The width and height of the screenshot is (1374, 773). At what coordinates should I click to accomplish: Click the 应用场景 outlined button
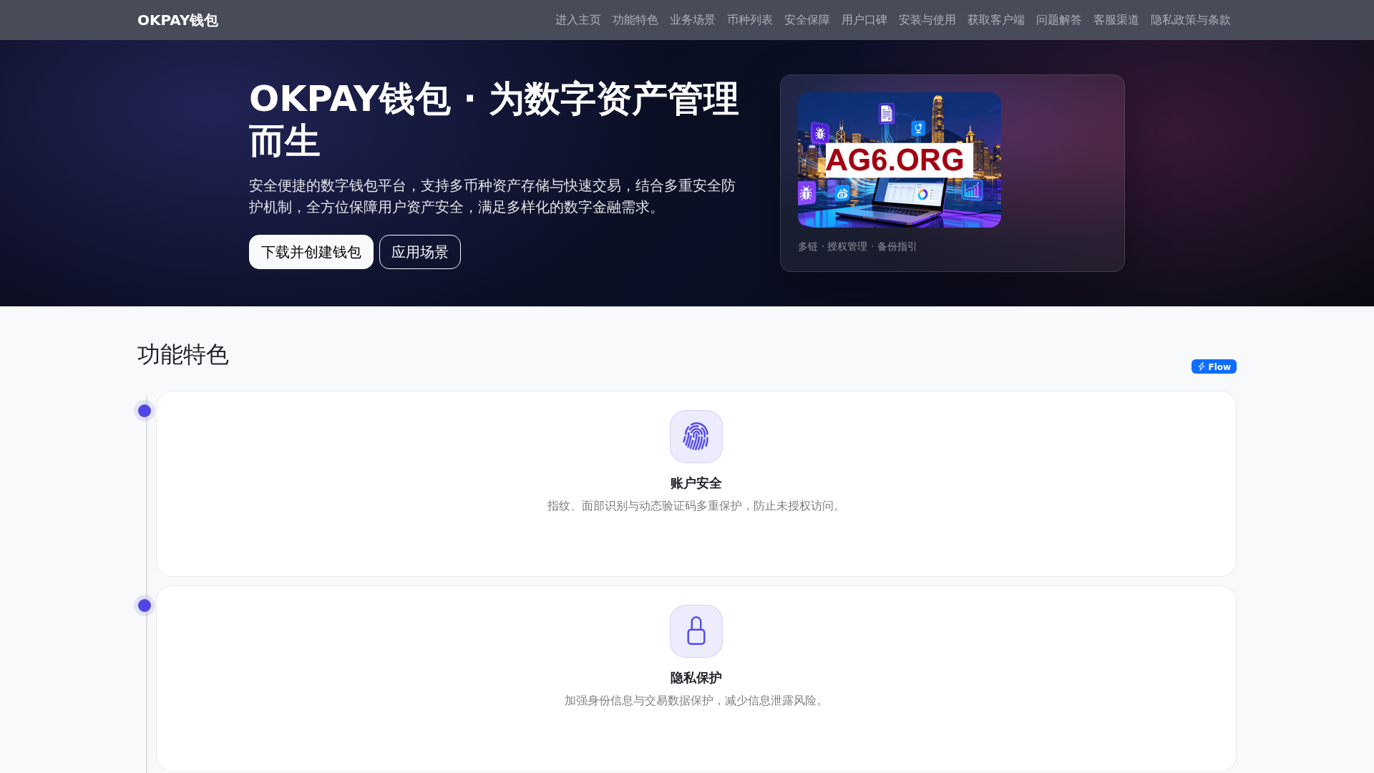420,252
